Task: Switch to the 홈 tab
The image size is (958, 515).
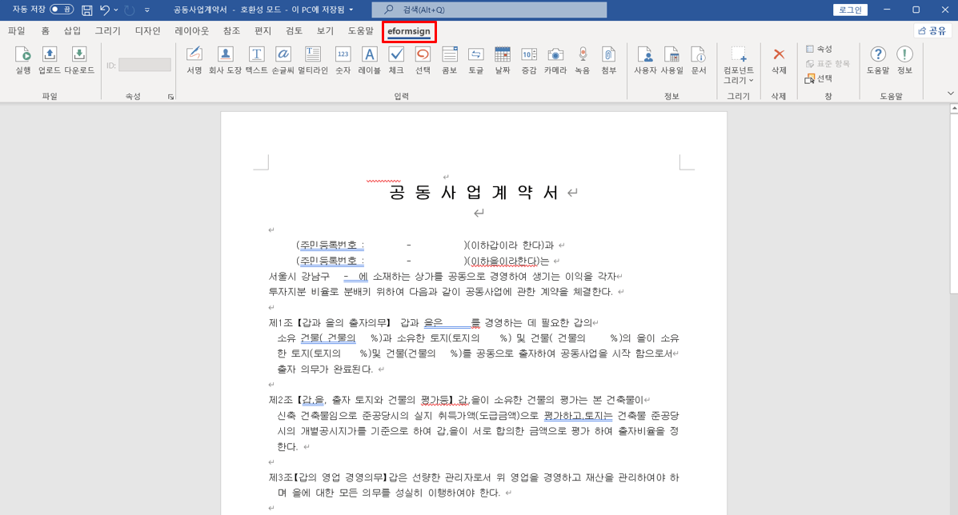Action: (45, 31)
